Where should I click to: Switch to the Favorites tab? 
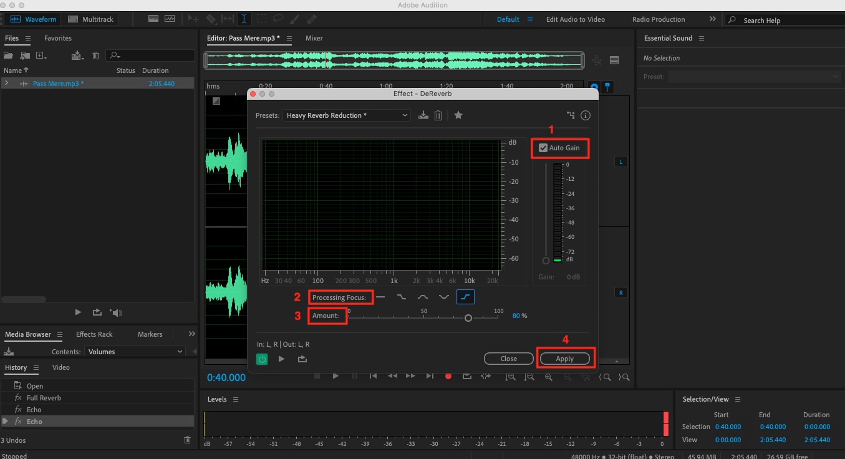click(x=57, y=38)
